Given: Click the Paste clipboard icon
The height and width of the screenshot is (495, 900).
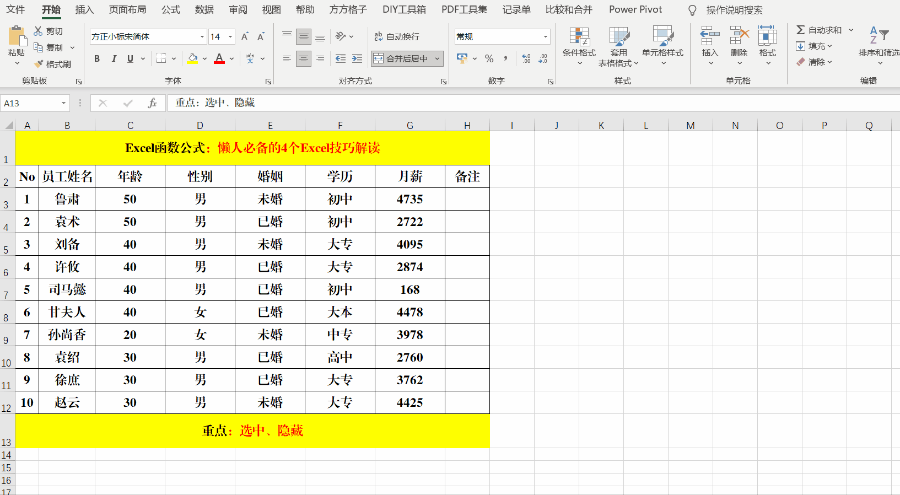Looking at the screenshot, I should pos(17,36).
